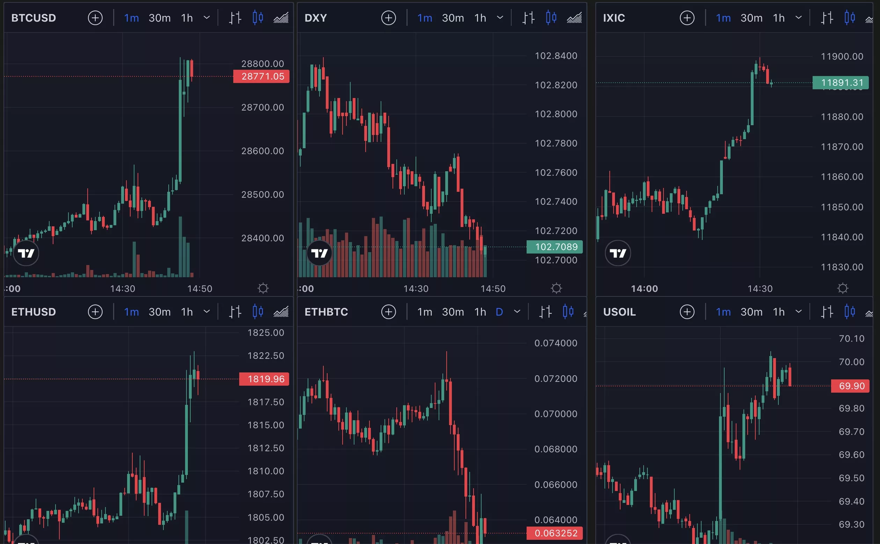The image size is (880, 544).
Task: Open the indicators icon on the DXY chart
Action: [574, 18]
